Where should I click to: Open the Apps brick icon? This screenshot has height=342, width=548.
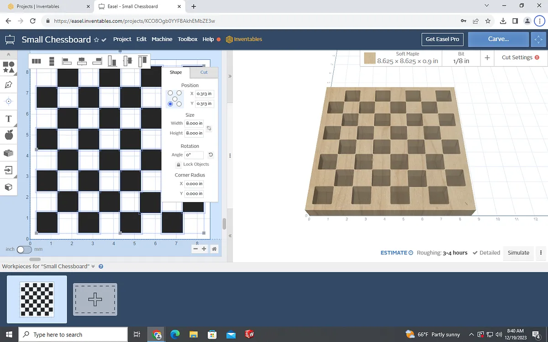tap(8, 153)
